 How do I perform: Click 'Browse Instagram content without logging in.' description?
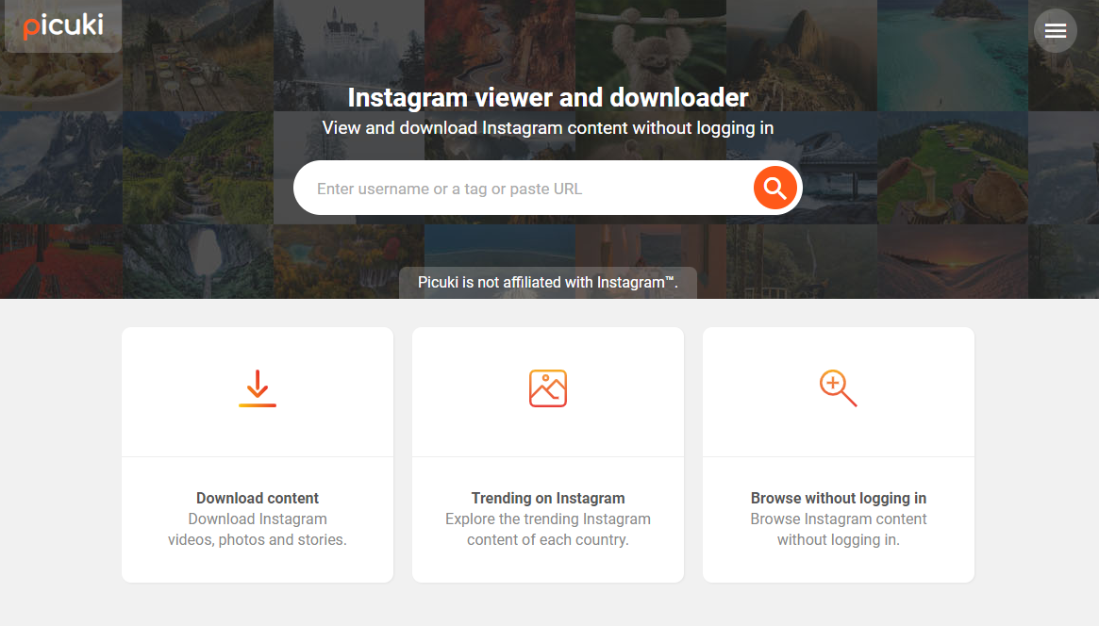839,530
